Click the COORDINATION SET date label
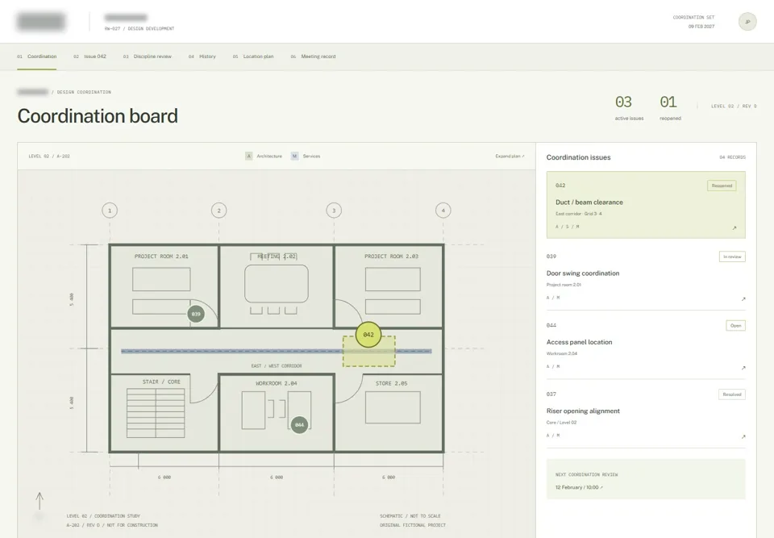 693,22
